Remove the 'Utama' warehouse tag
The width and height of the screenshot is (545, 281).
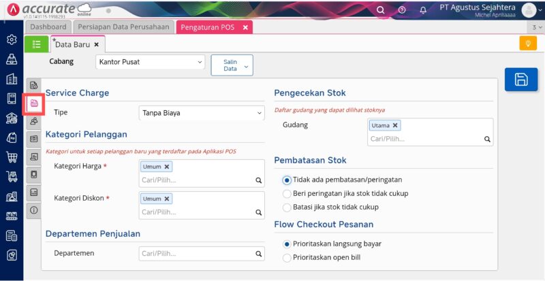click(x=395, y=125)
